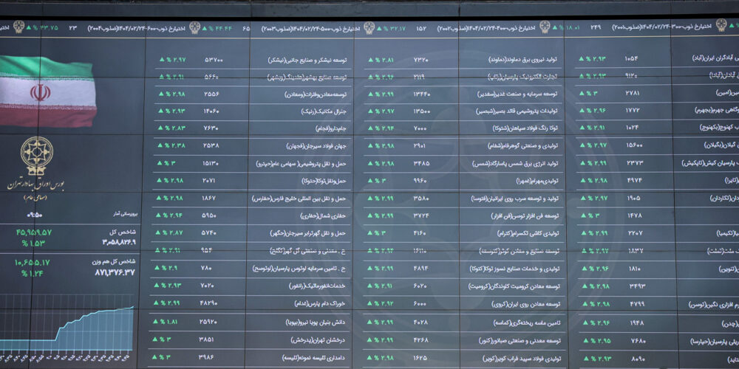Click green up arrow in the رنیک row

click(x=161, y=111)
